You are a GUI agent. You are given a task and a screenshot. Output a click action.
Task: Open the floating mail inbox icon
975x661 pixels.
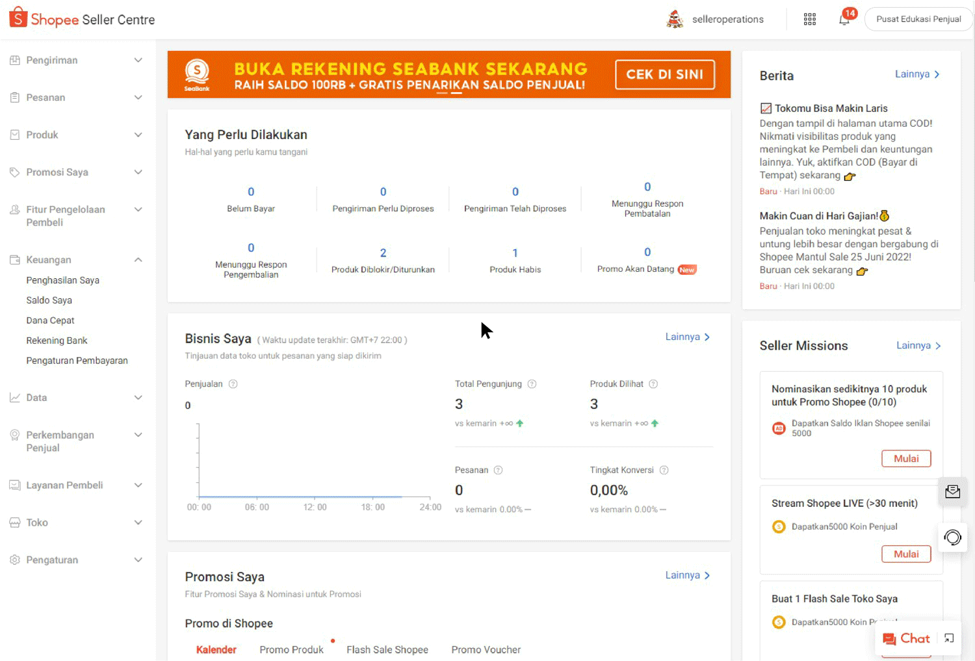click(x=952, y=492)
